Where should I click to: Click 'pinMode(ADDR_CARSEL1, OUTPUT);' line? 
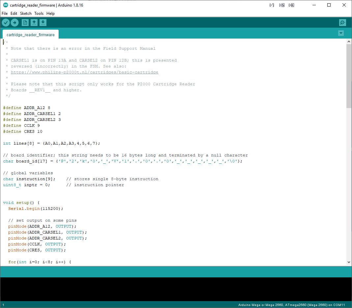point(47,232)
